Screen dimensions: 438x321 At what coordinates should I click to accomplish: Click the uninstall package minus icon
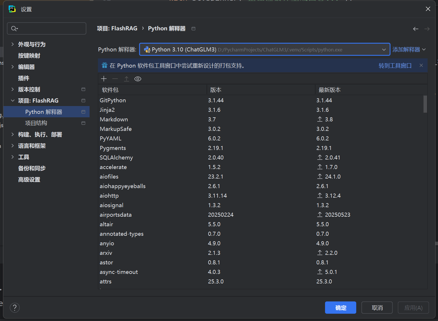click(115, 79)
